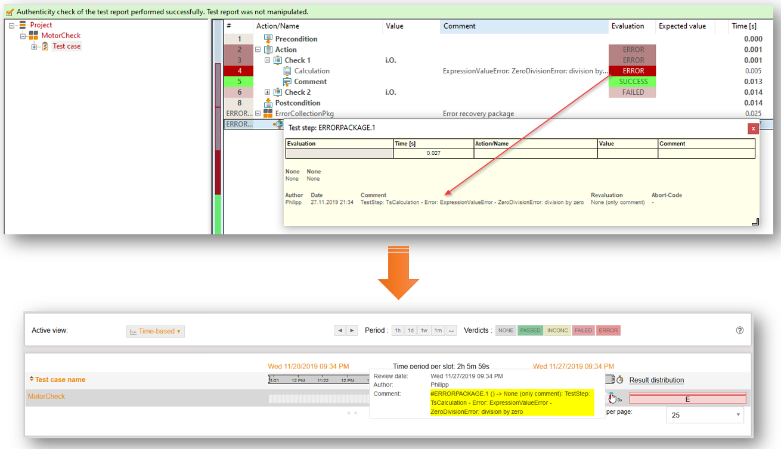
Task: Collapse the Check 1 tree node
Action: [x=268, y=60]
